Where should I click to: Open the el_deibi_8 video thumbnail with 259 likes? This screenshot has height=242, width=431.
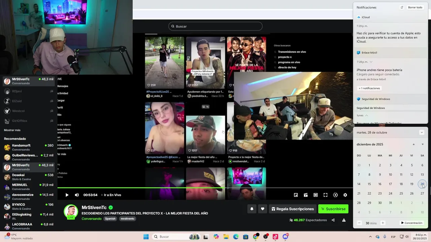coord(164,63)
